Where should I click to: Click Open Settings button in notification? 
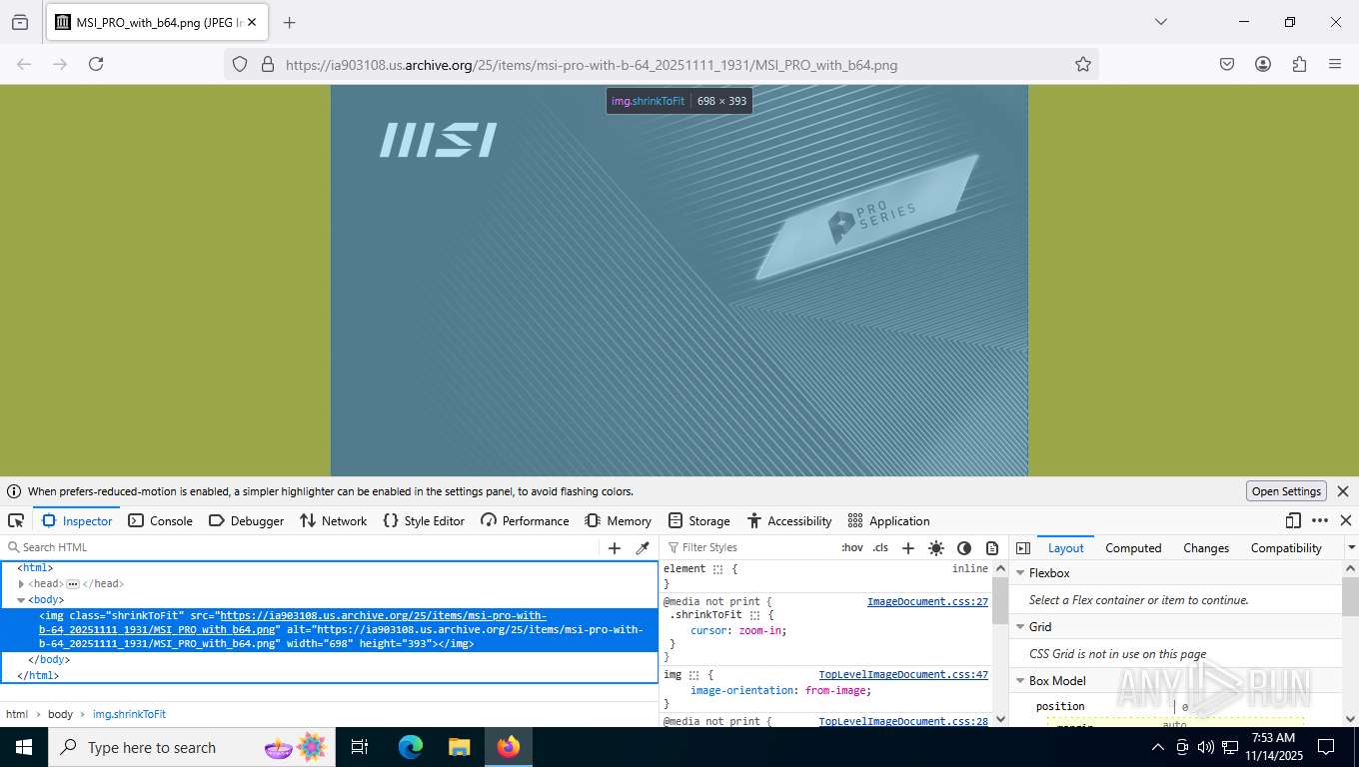[1287, 491]
